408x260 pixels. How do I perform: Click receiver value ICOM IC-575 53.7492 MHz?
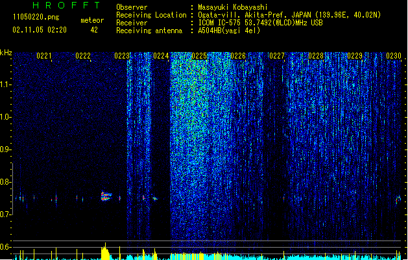261,23
